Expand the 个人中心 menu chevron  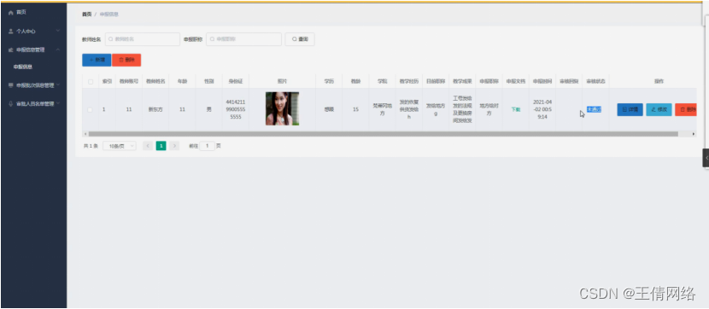point(58,32)
